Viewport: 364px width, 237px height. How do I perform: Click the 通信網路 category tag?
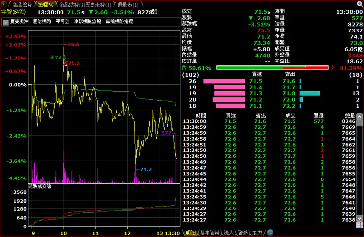coord(42,21)
